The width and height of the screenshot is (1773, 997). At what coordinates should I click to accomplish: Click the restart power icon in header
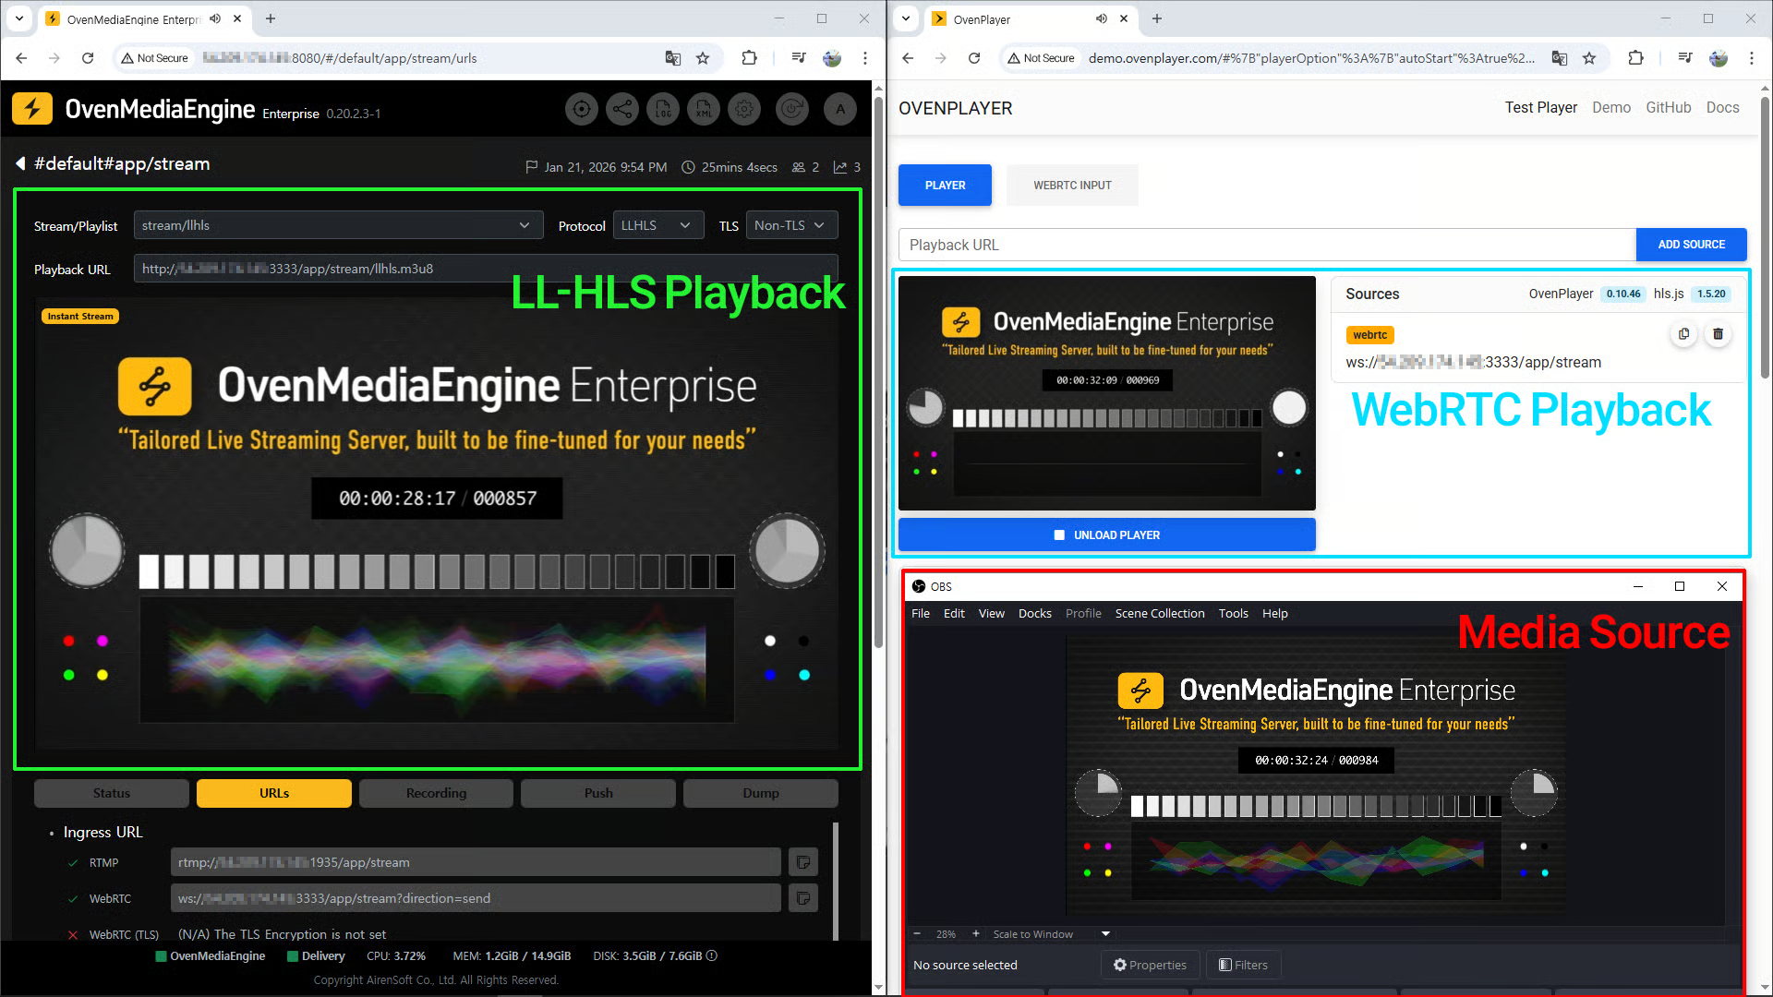791,109
